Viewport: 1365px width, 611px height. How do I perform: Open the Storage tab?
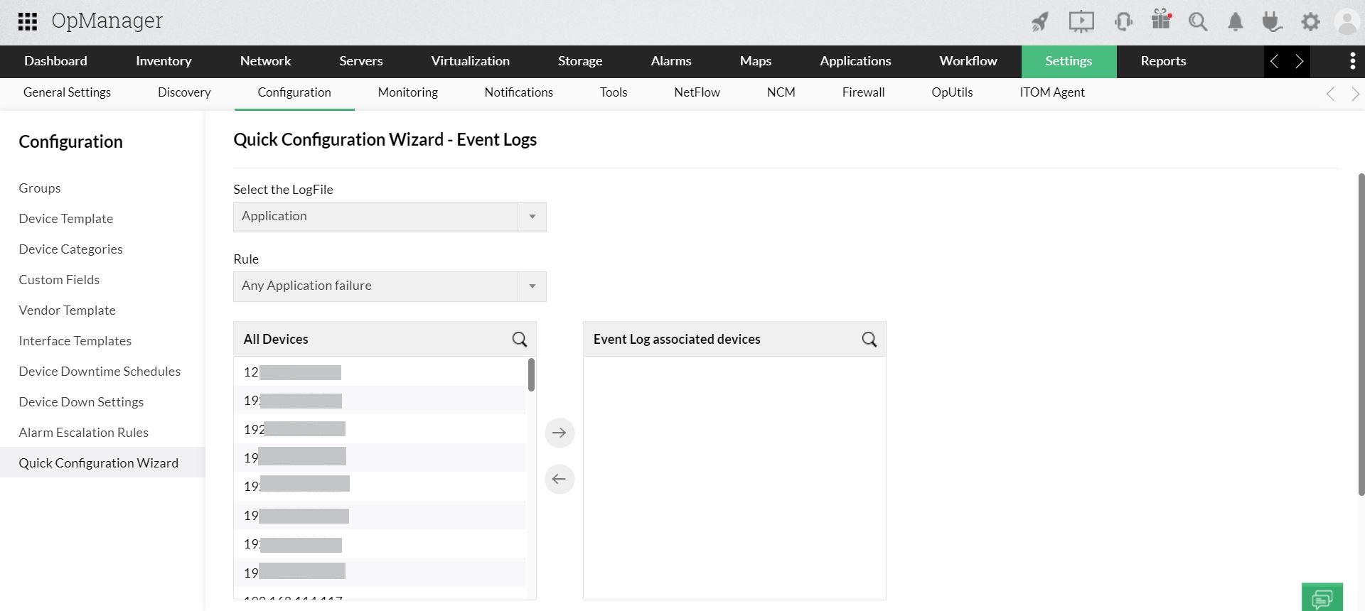580,61
